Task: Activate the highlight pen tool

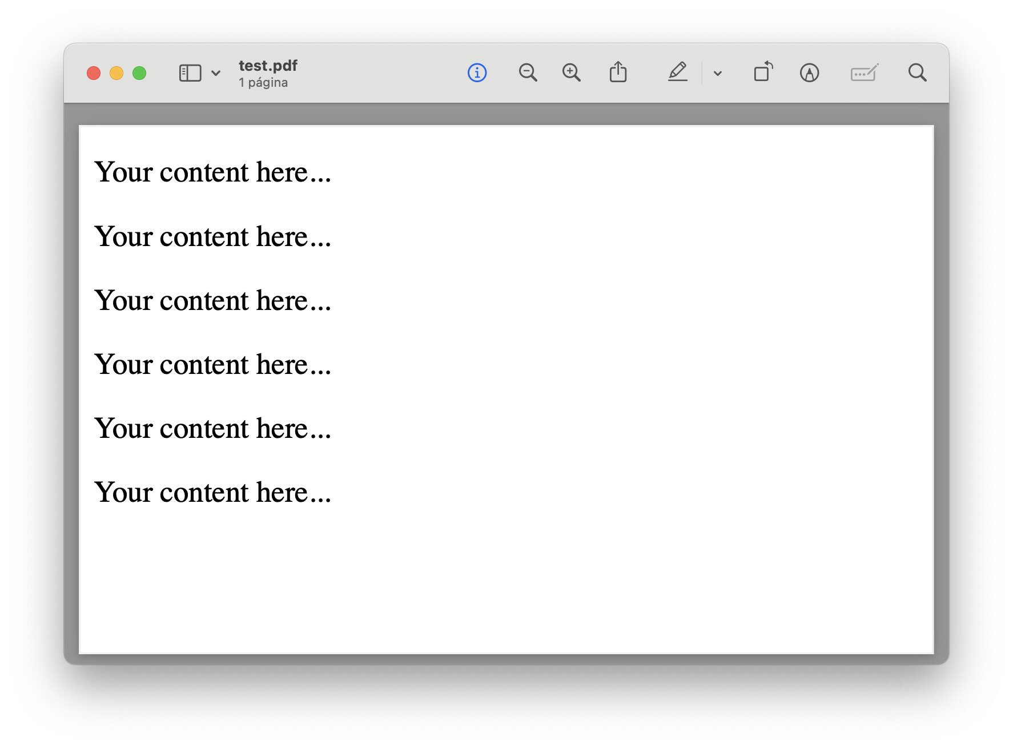Action: point(678,73)
